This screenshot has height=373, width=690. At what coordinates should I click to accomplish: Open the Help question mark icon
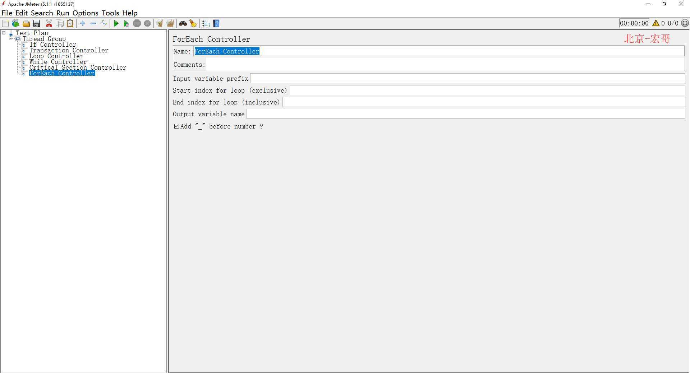[216, 24]
